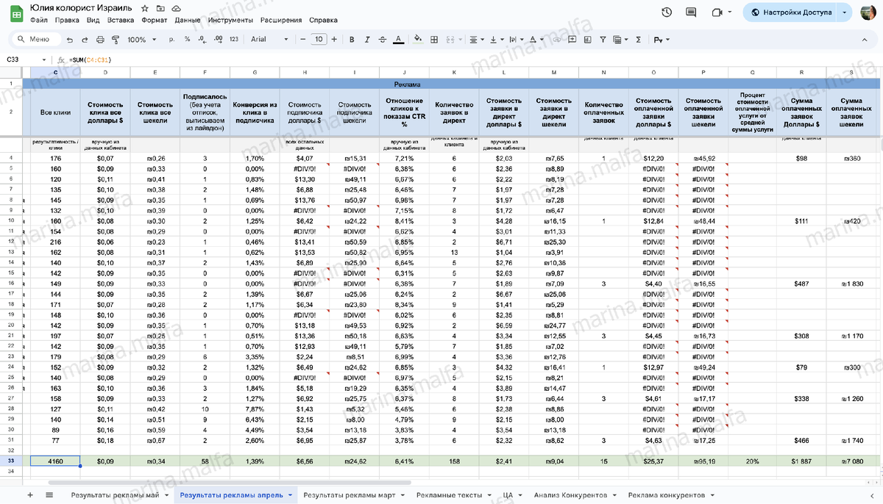Decrease decimal places
The height and width of the screenshot is (504, 883).
tap(201, 40)
